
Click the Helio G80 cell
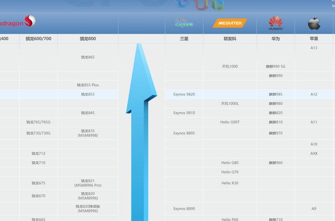(x=230, y=163)
